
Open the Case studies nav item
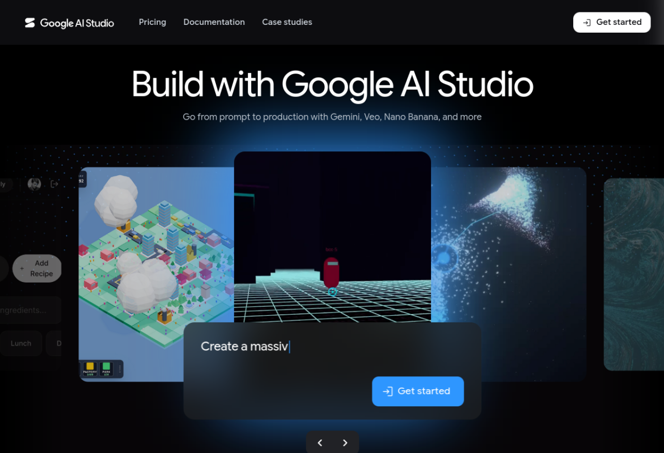(x=287, y=22)
